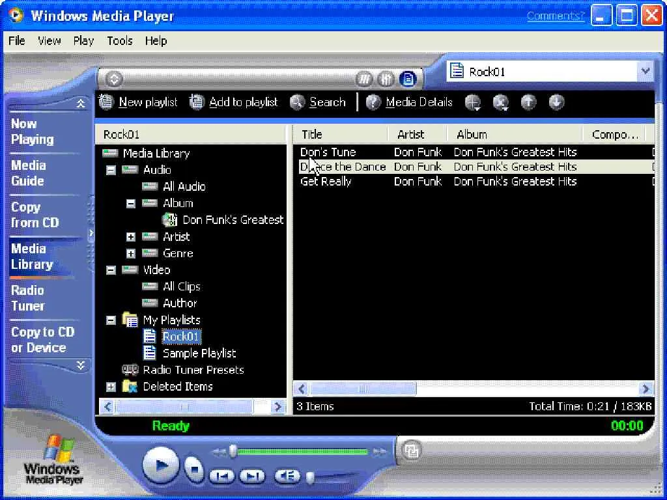Adjust the seek bar slider thumb
This screenshot has height=500, width=667.
coord(233,452)
